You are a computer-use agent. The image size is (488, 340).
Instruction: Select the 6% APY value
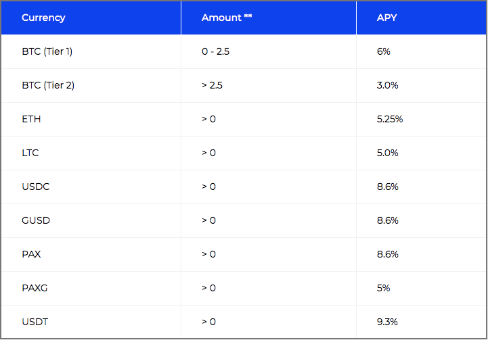pos(383,51)
